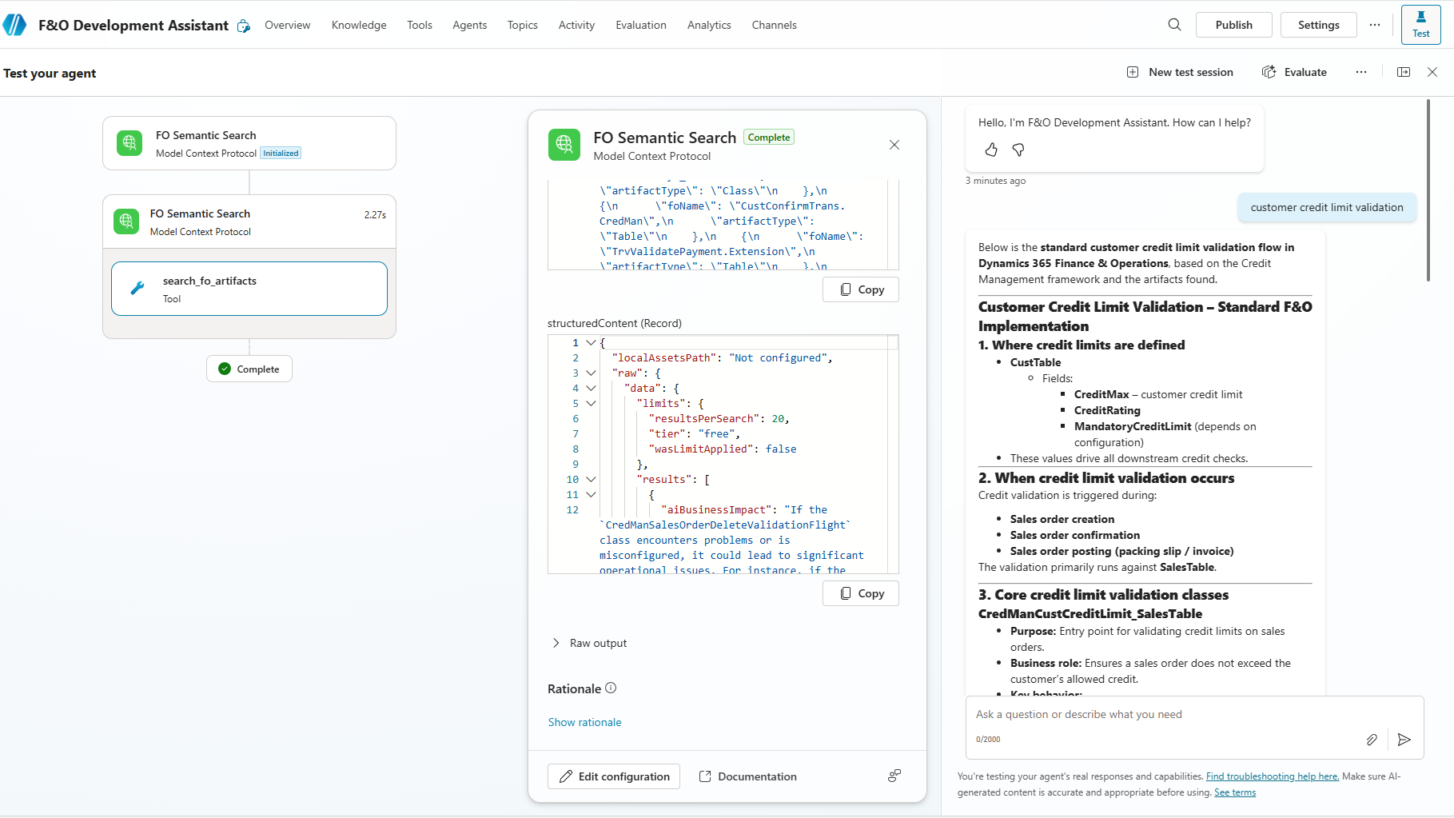Select the search_fo_artifacts tool node
The height and width of the screenshot is (818, 1454).
click(249, 289)
